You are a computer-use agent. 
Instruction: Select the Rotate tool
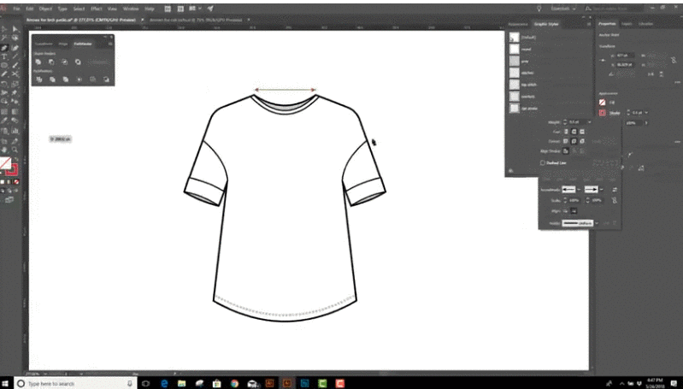coord(4,84)
